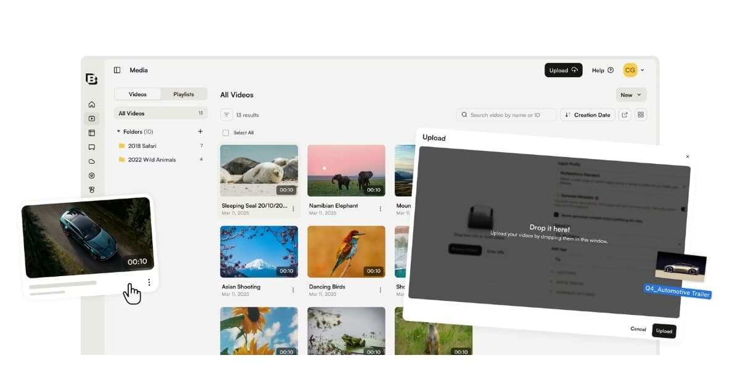This screenshot has width=740, height=387.
Task: Click the filter icon beside 13 results
Action: click(226, 115)
